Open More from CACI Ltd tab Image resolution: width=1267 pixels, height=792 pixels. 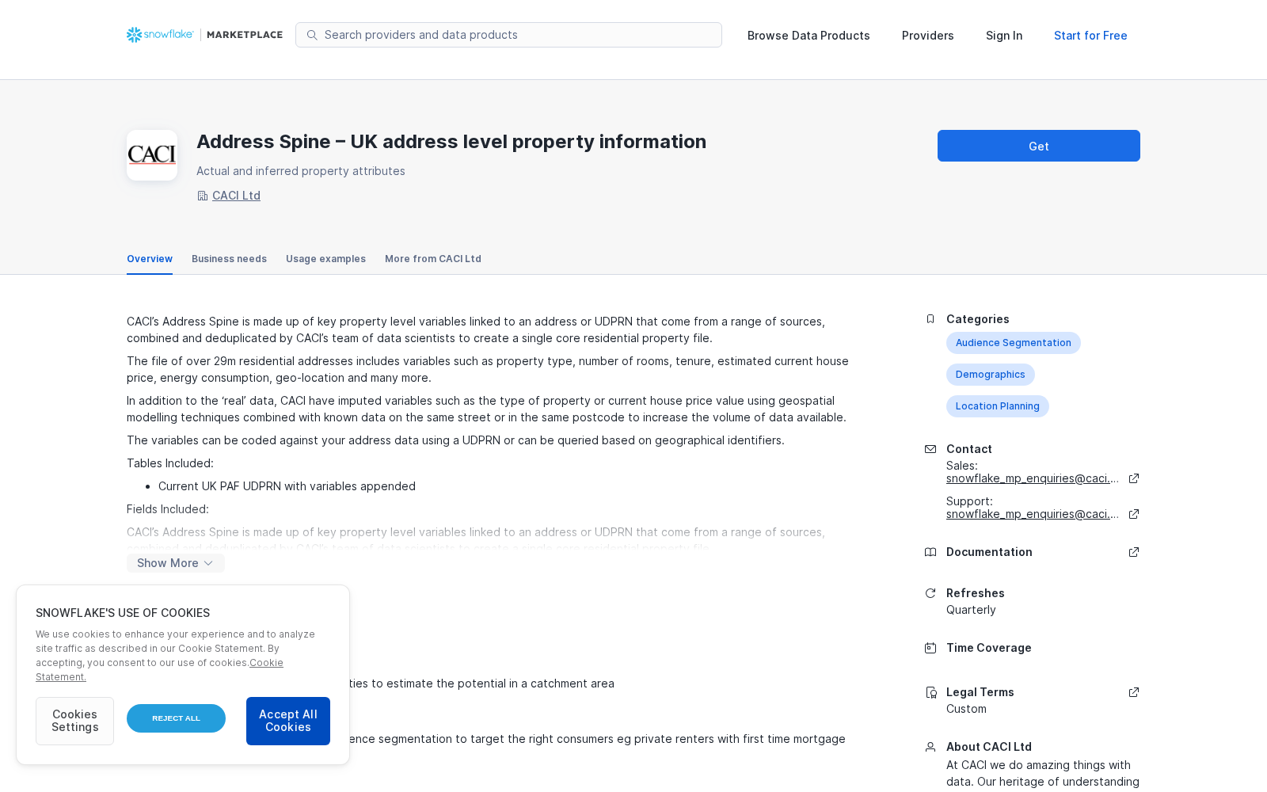pyautogui.click(x=433, y=259)
